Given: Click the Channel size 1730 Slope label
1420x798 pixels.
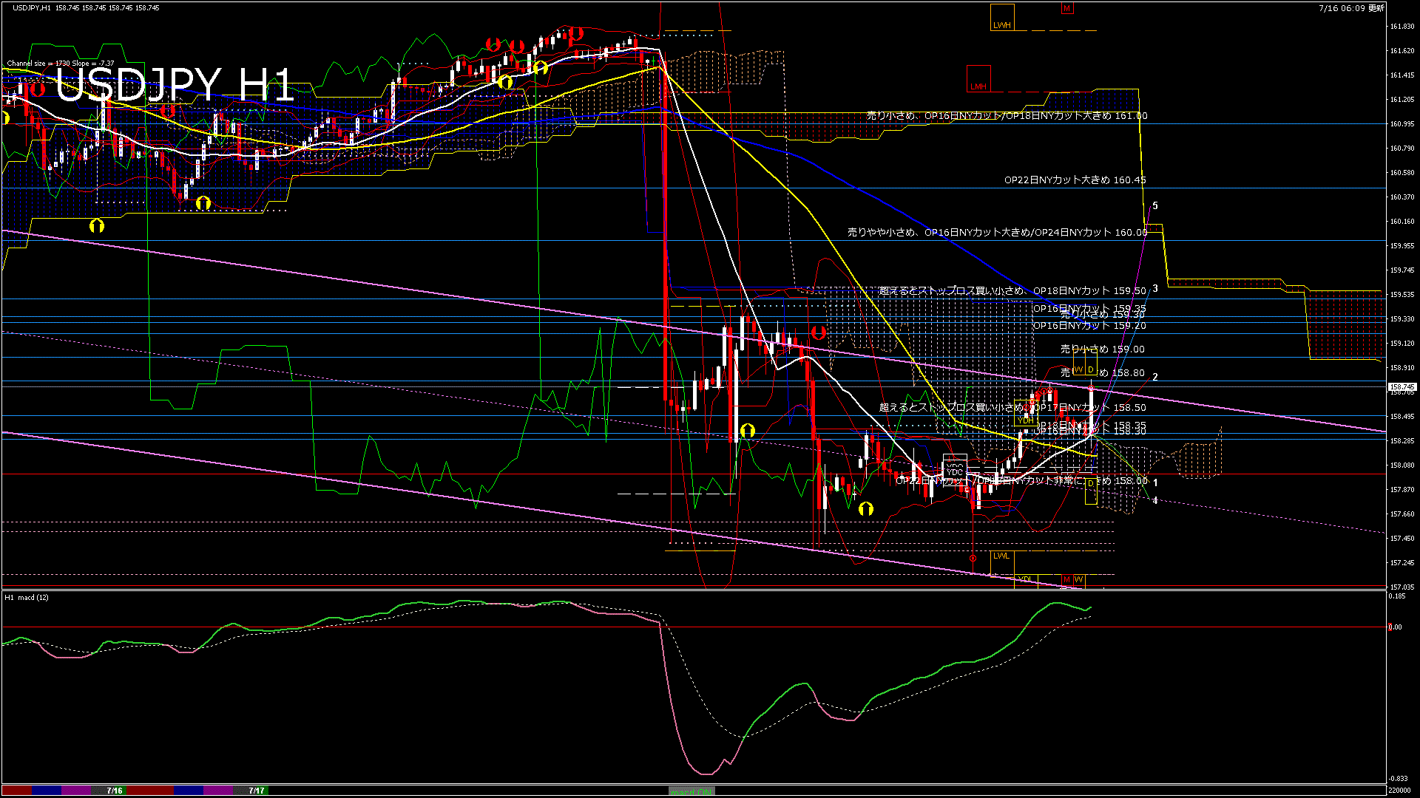Looking at the screenshot, I should click(61, 64).
